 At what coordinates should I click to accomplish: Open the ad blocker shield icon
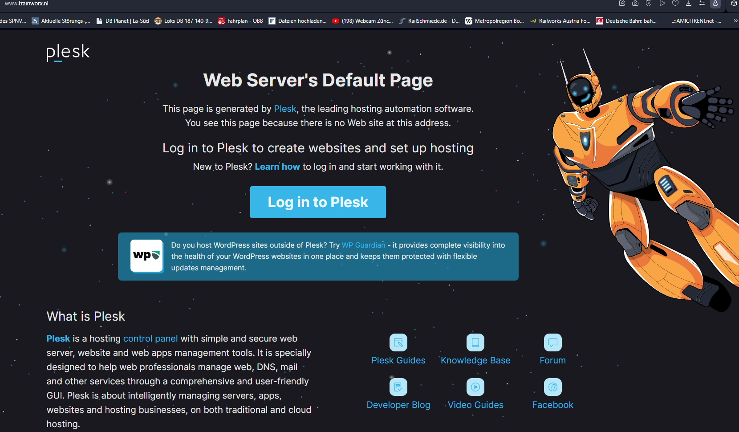(649, 3)
